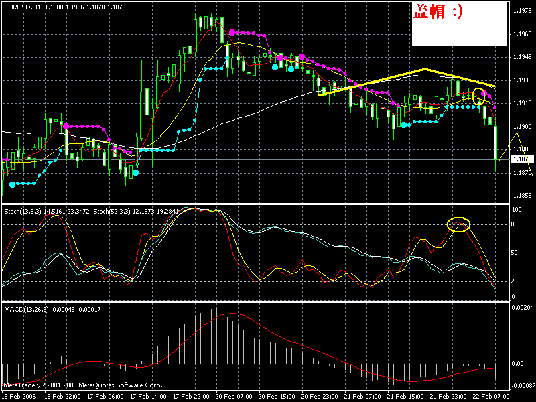
Task: Select the large cyan dot at far-left low
Action: pyautogui.click(x=12, y=183)
